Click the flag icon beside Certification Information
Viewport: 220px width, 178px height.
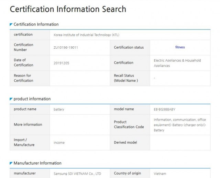(11, 25)
